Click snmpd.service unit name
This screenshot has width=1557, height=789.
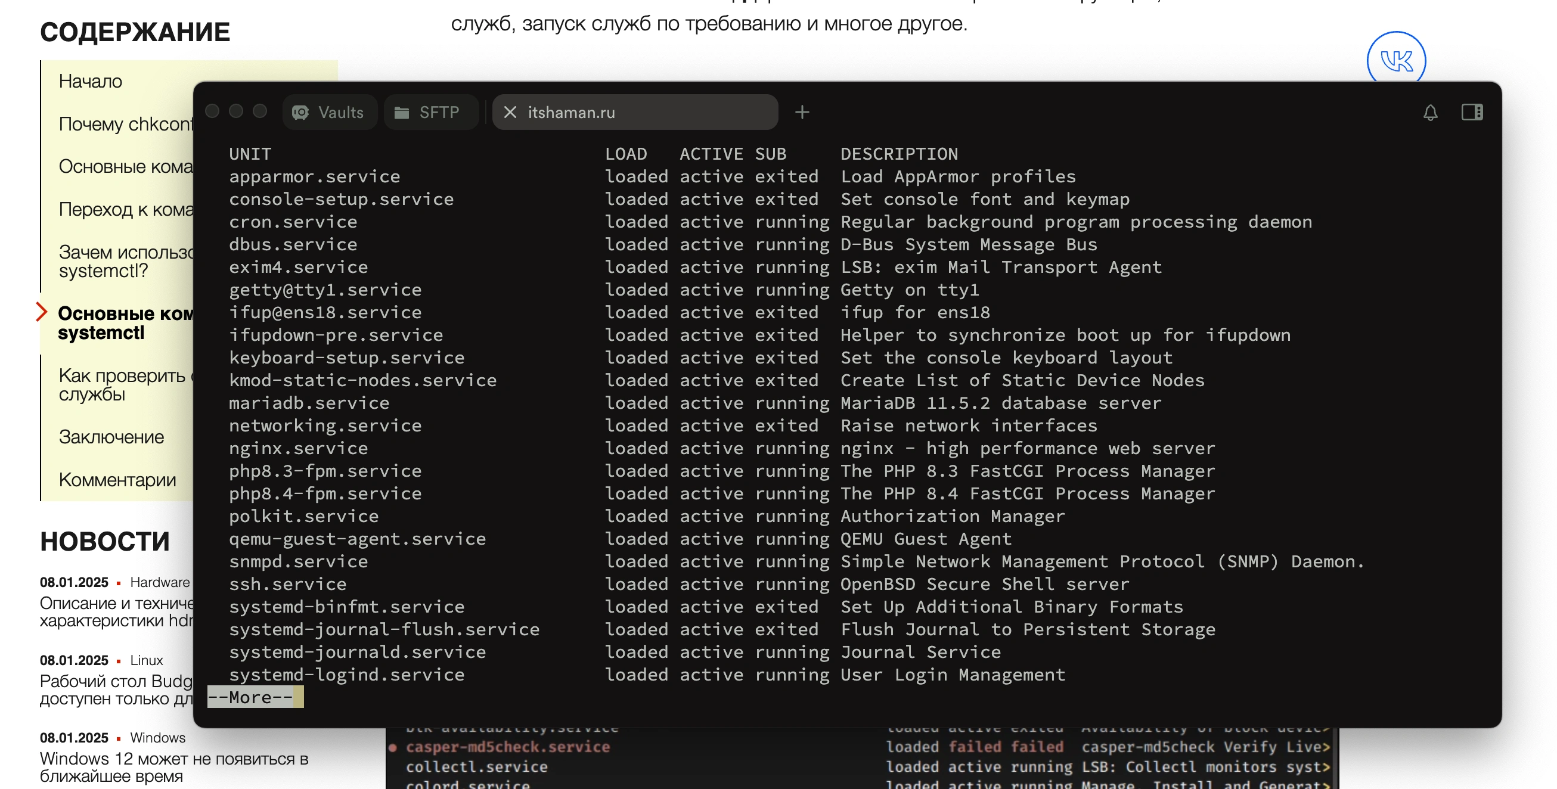[x=299, y=561]
